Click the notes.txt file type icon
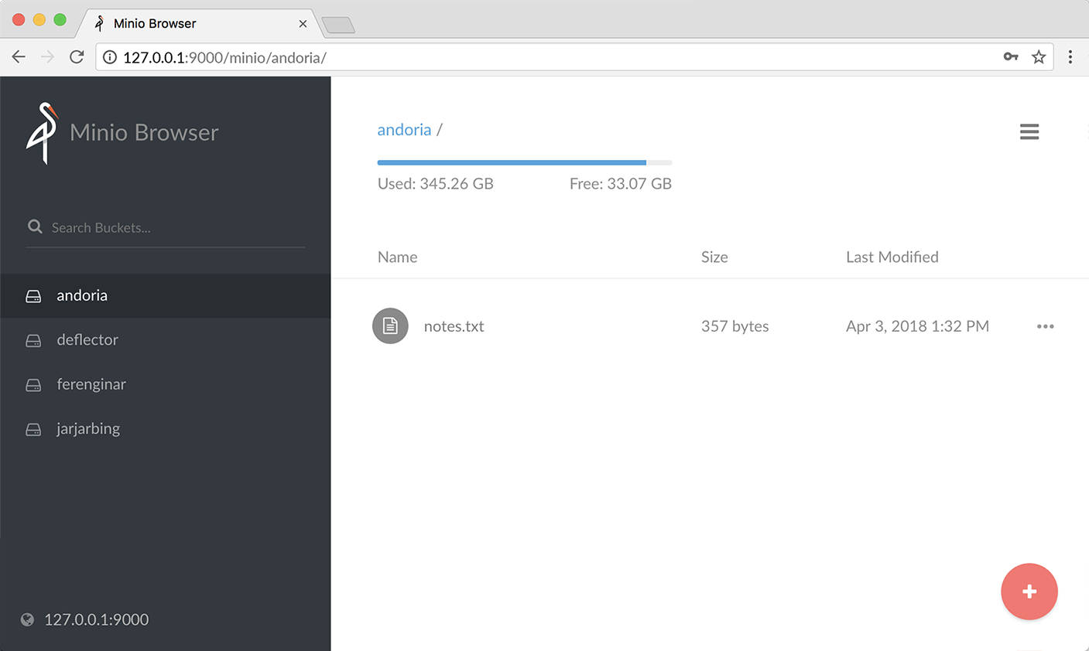The width and height of the screenshot is (1089, 651). [x=390, y=326]
